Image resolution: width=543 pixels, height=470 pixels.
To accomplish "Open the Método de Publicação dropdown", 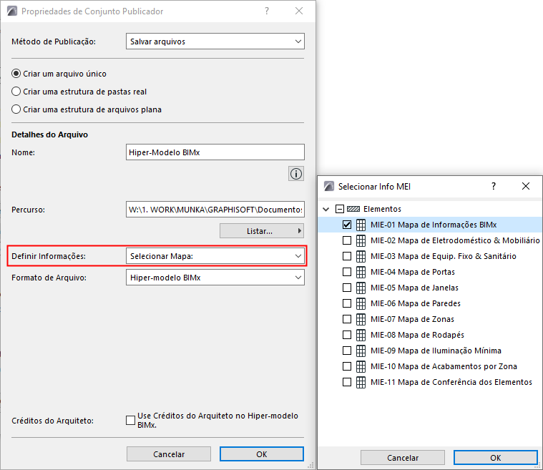I will coord(215,41).
